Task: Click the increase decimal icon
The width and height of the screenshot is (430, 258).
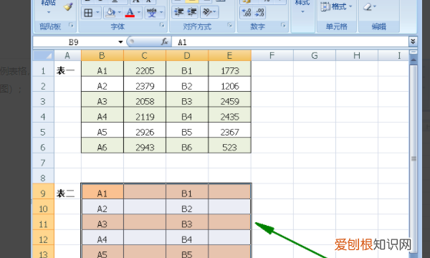Action: (247, 13)
